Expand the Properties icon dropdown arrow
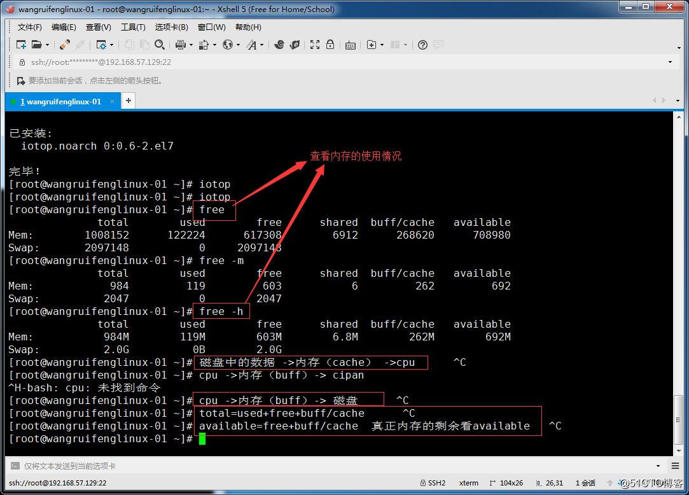 [x=111, y=45]
